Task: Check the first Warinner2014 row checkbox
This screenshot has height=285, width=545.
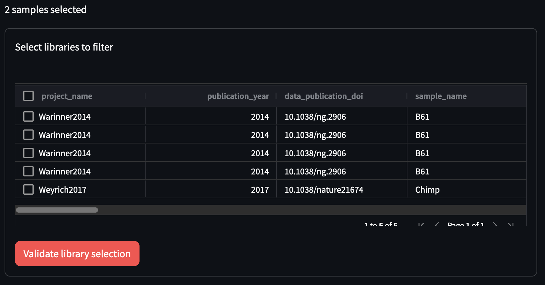Action: 28,116
